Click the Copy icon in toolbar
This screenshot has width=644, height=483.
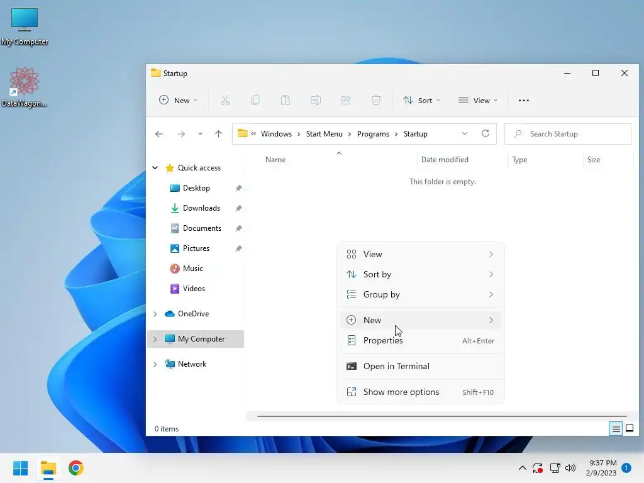[x=255, y=100]
